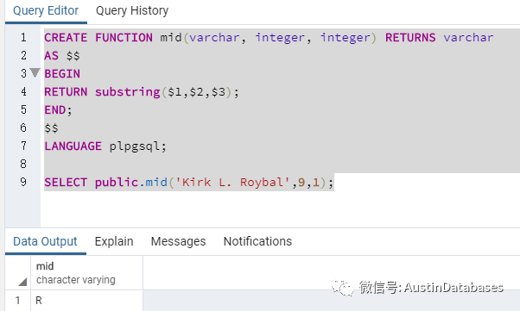The image size is (520, 311).
Task: Click the result cell containing R
Action: (87, 301)
